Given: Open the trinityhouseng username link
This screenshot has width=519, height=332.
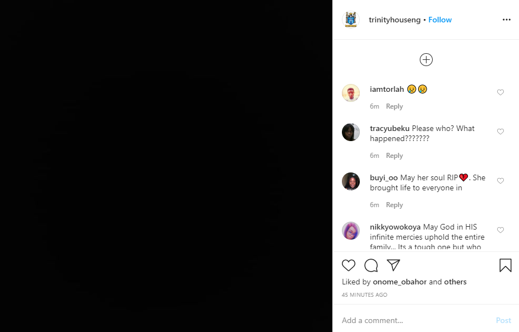Looking at the screenshot, I should coord(395,20).
